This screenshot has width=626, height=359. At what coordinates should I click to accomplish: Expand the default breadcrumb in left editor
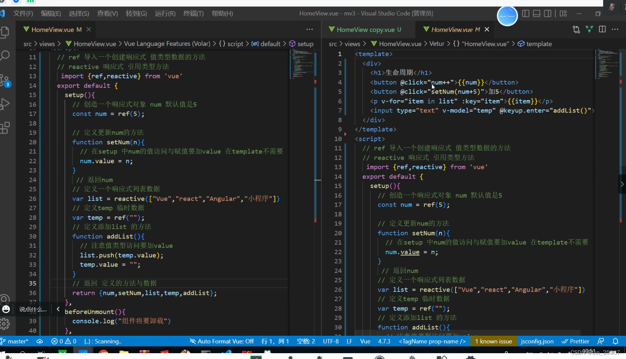[266, 44]
